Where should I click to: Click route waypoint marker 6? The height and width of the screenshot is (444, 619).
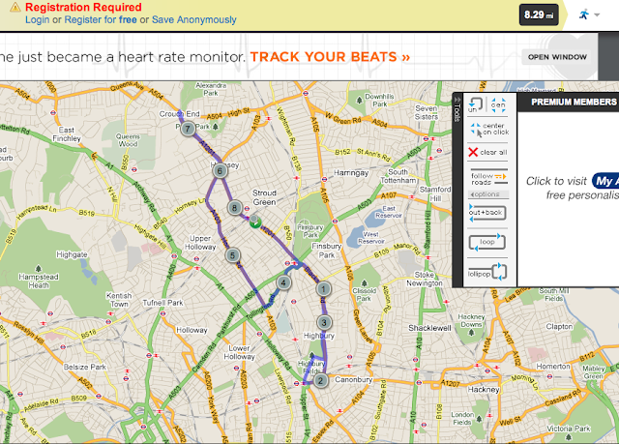click(x=220, y=171)
